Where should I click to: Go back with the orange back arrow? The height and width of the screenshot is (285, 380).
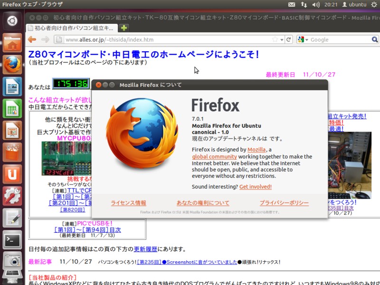[32, 39]
